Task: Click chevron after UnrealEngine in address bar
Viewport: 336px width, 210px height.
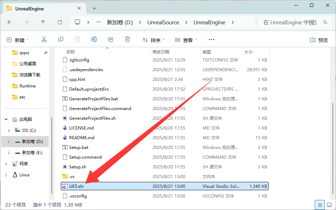Action: tap(233, 22)
